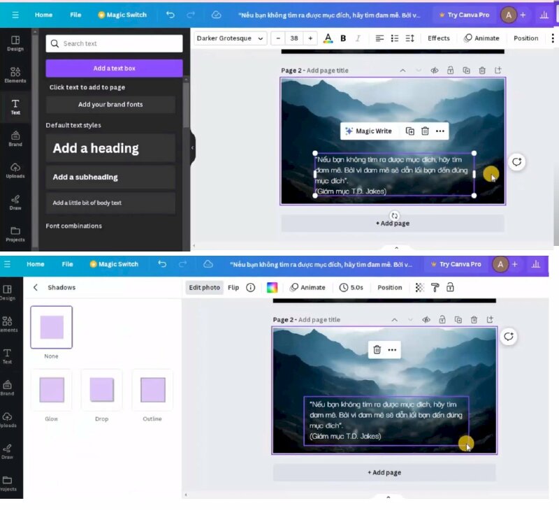The height and width of the screenshot is (510, 559).
Task: Select the None shadow option
Action: [51, 328]
